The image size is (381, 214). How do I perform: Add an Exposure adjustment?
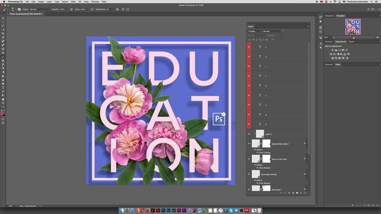(x=343, y=50)
